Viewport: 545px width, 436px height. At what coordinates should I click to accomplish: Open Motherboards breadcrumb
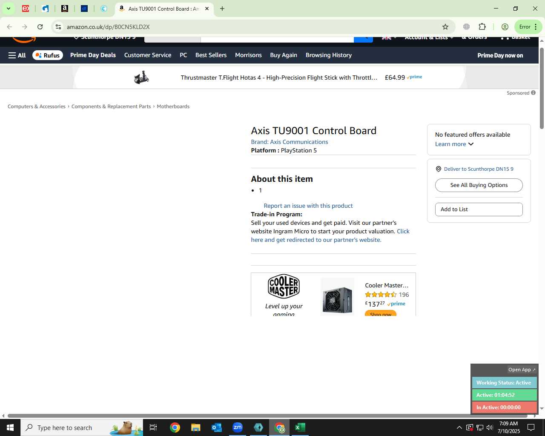(173, 106)
